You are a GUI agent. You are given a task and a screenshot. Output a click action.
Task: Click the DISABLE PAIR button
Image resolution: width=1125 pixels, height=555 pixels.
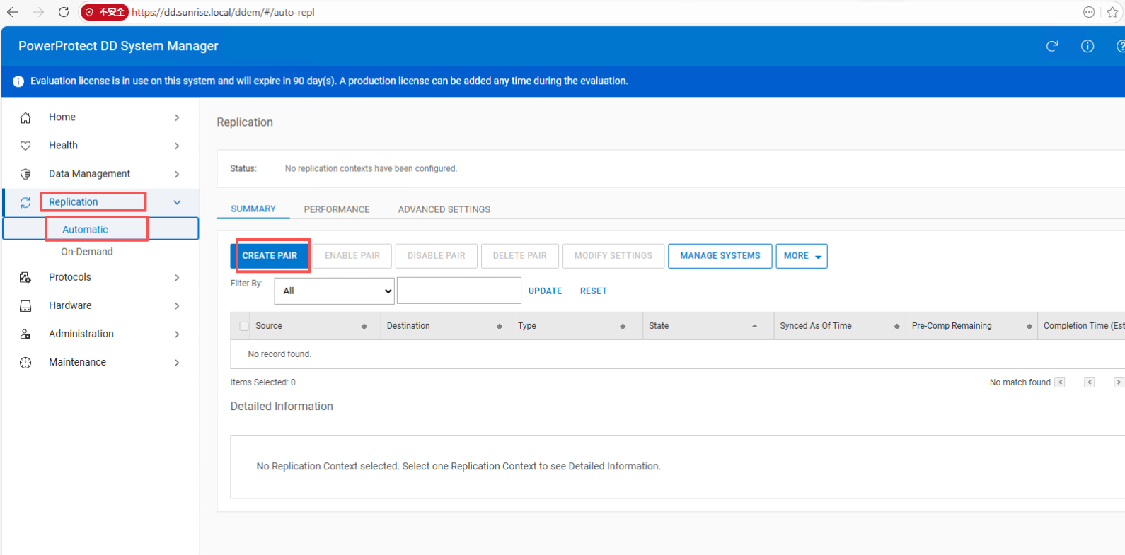tap(437, 256)
